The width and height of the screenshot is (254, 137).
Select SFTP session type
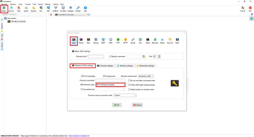coord(126,41)
